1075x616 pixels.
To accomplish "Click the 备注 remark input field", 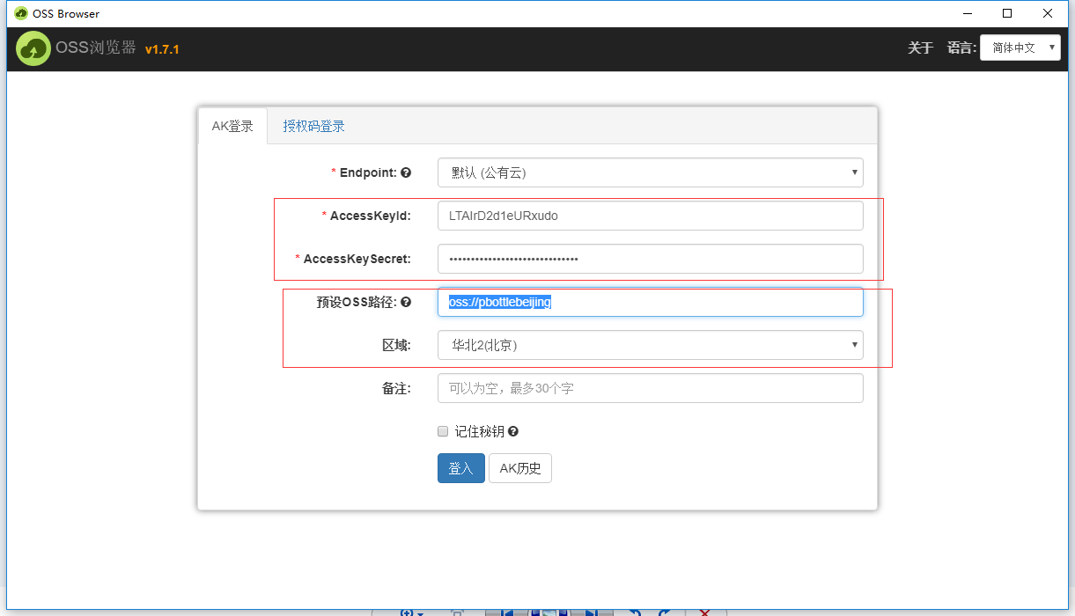I will pyautogui.click(x=650, y=388).
